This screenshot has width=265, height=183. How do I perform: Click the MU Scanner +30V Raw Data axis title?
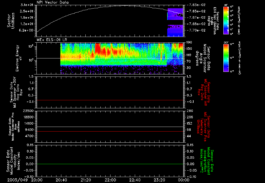tap(16, 92)
